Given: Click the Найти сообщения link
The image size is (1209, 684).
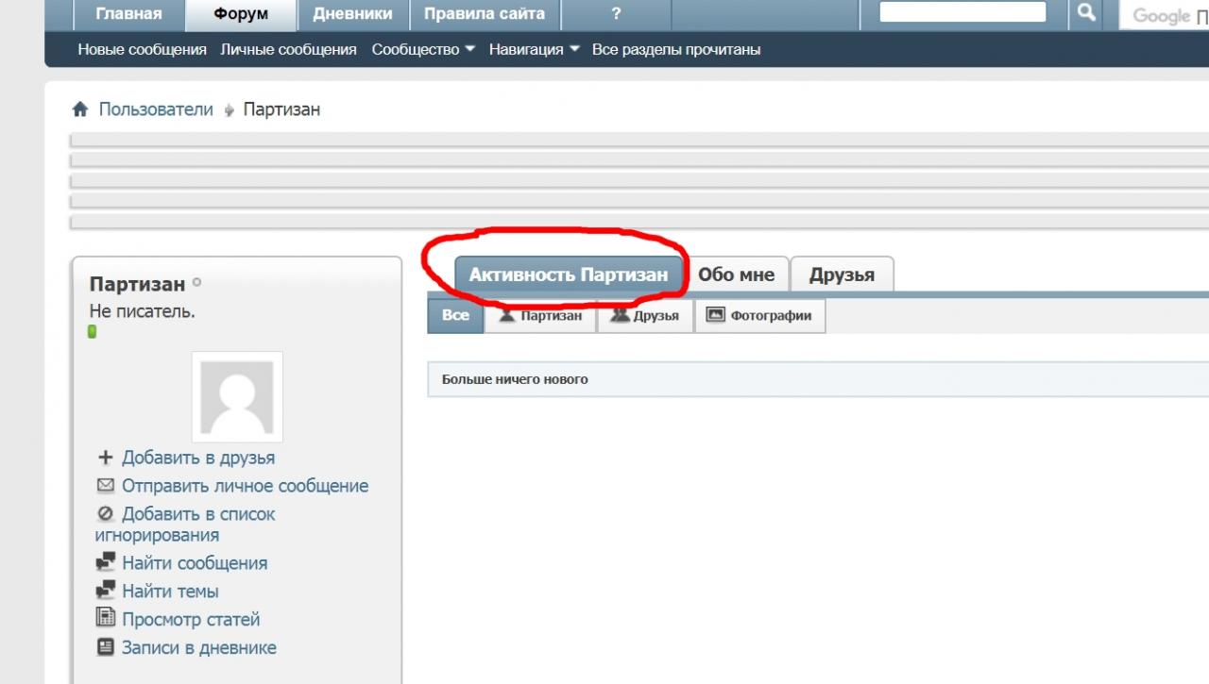Looking at the screenshot, I should pos(194,563).
